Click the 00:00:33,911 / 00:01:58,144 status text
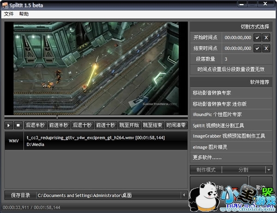Viewport: 277px width, 213px height. point(31,207)
